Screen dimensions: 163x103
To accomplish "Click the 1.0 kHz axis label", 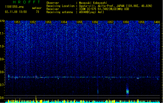I will coord(2,46).
